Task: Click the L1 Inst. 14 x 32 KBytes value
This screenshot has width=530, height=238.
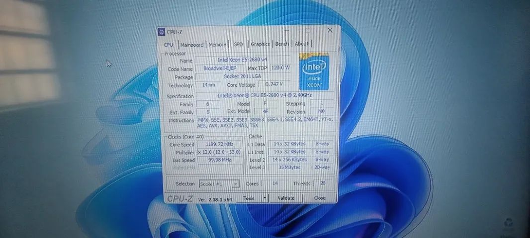Action: (x=289, y=152)
